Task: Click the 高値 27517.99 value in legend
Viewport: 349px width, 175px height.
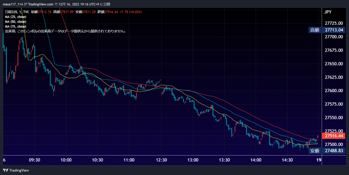Action: click(x=63, y=12)
